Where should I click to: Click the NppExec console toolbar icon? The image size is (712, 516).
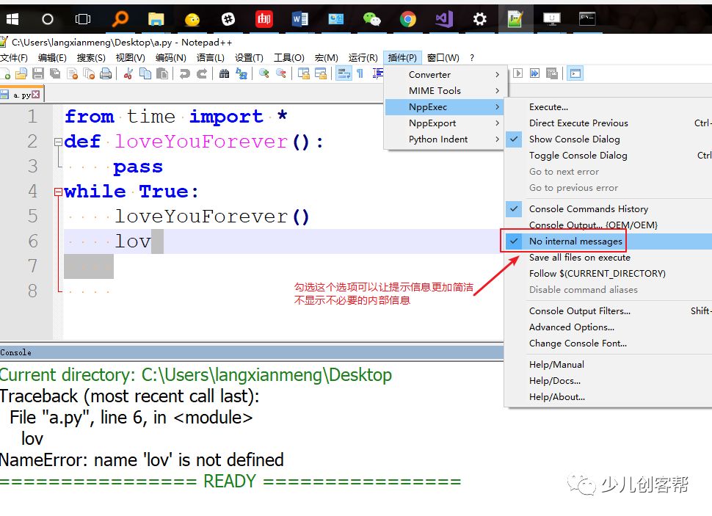click(x=575, y=73)
